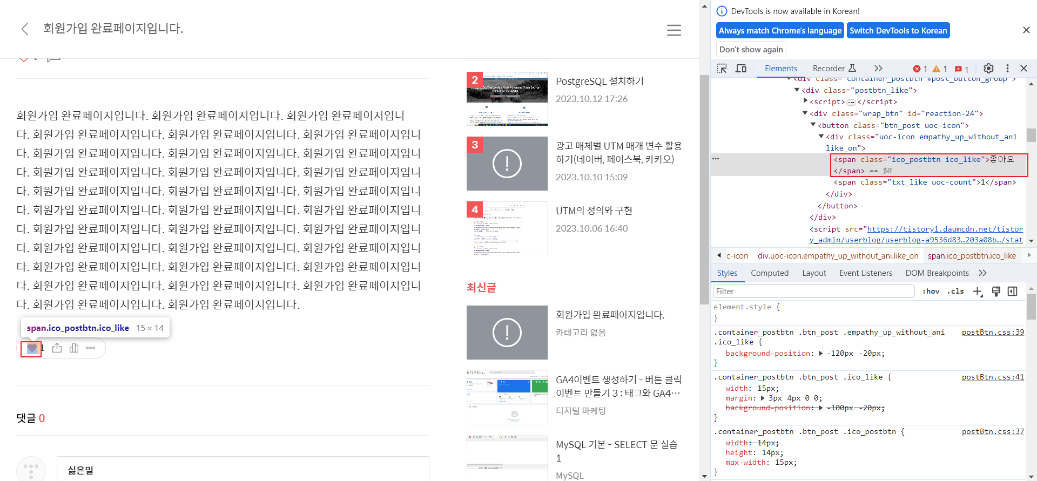Click the Don't show again button
The width and height of the screenshot is (1037, 481).
point(751,50)
